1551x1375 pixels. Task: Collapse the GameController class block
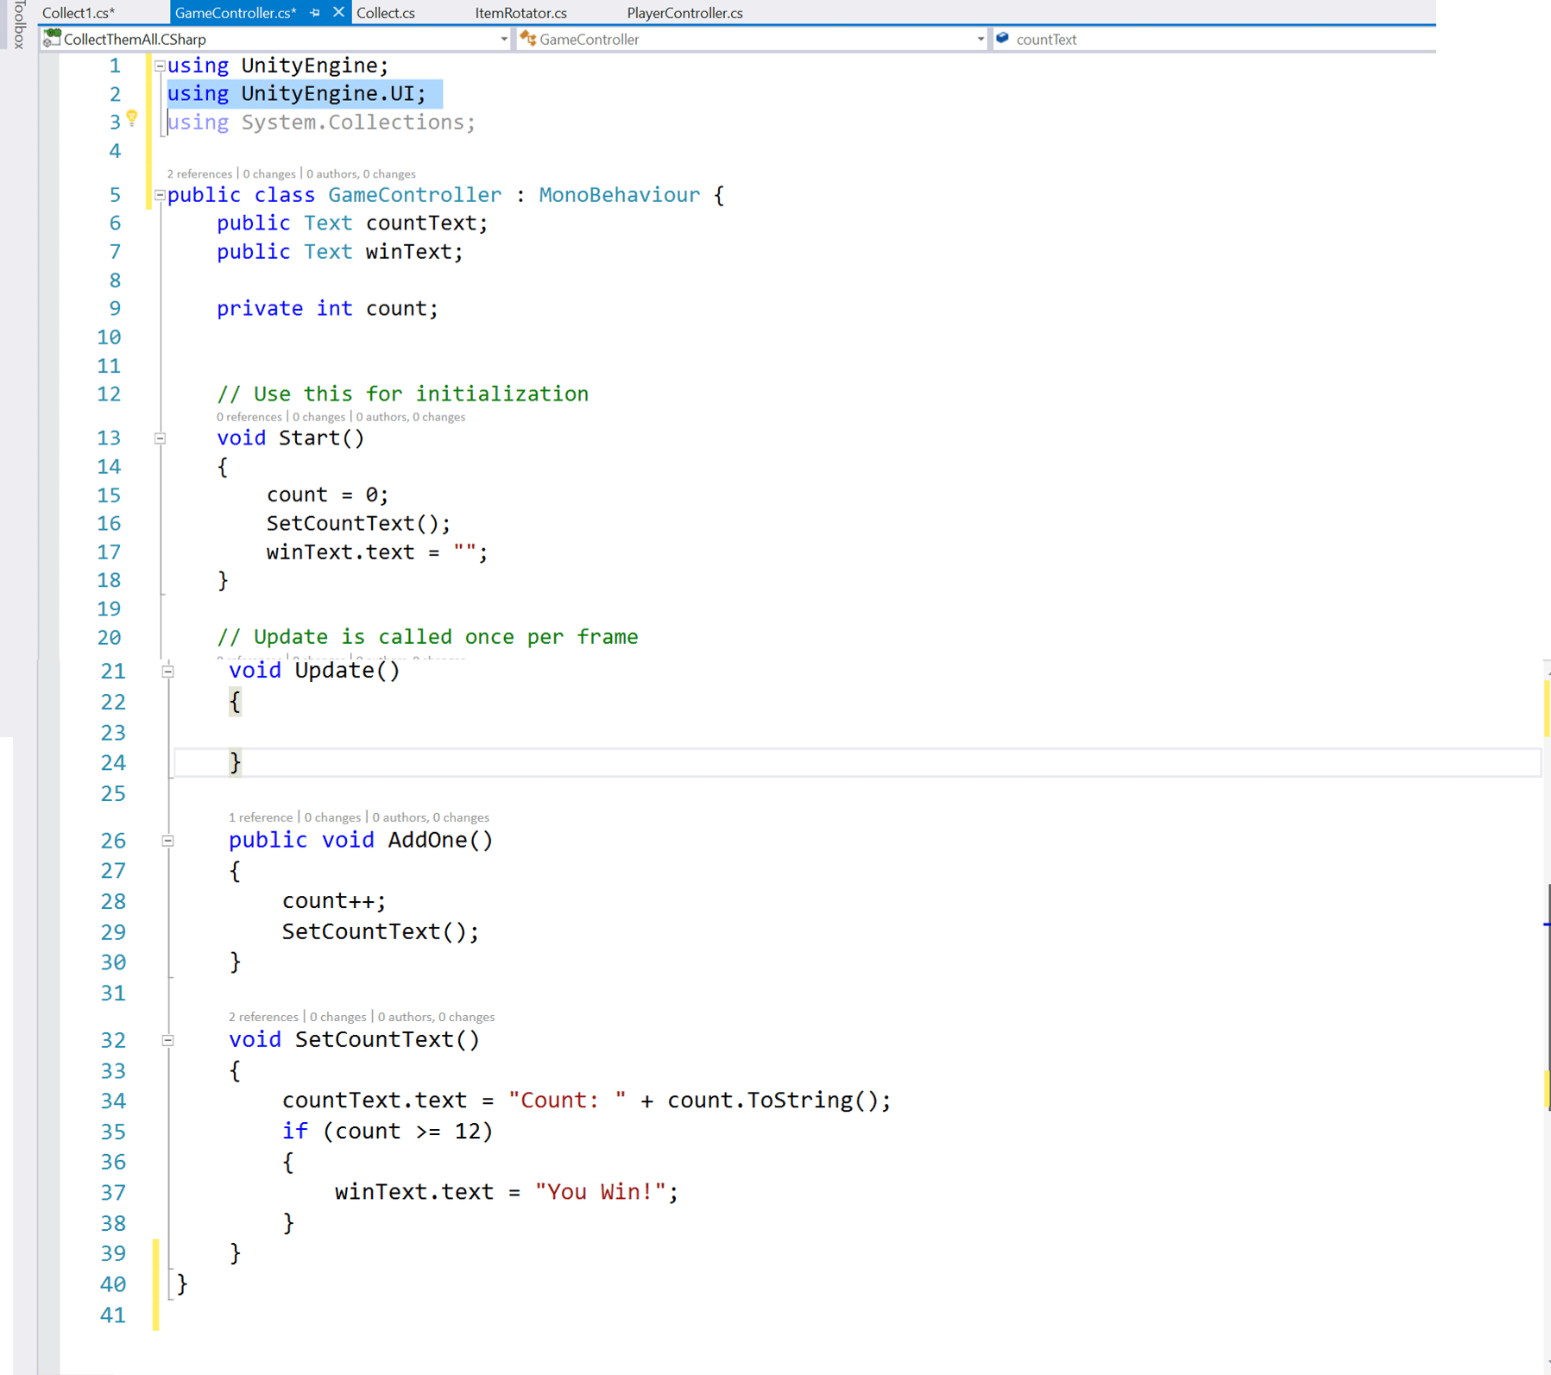point(160,195)
